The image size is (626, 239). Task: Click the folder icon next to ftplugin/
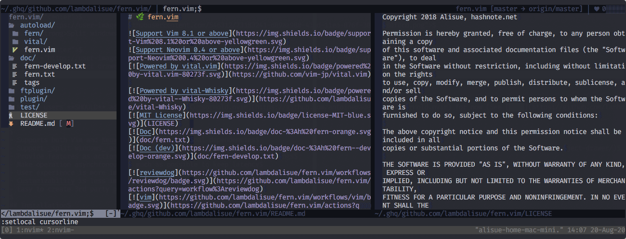pyautogui.click(x=11, y=91)
